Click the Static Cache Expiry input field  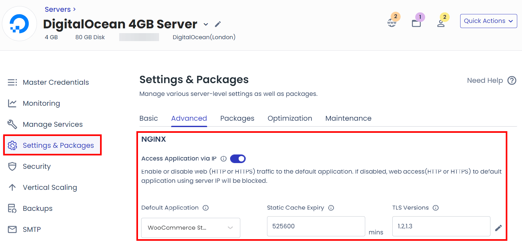tap(315, 226)
